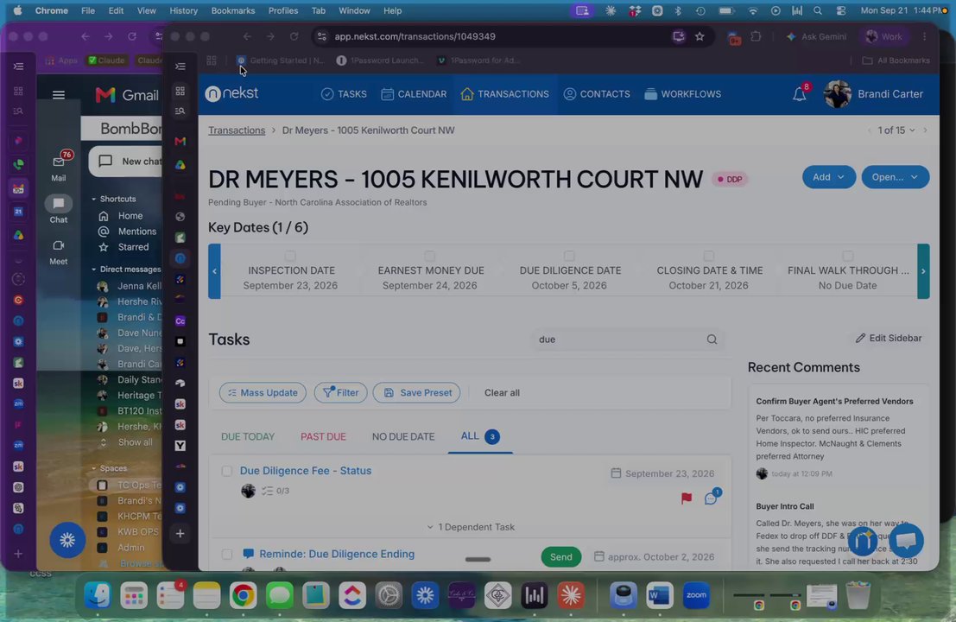The height and width of the screenshot is (622, 956).
Task: Click the red flag on Due Diligence Fee task
Action: (687, 498)
